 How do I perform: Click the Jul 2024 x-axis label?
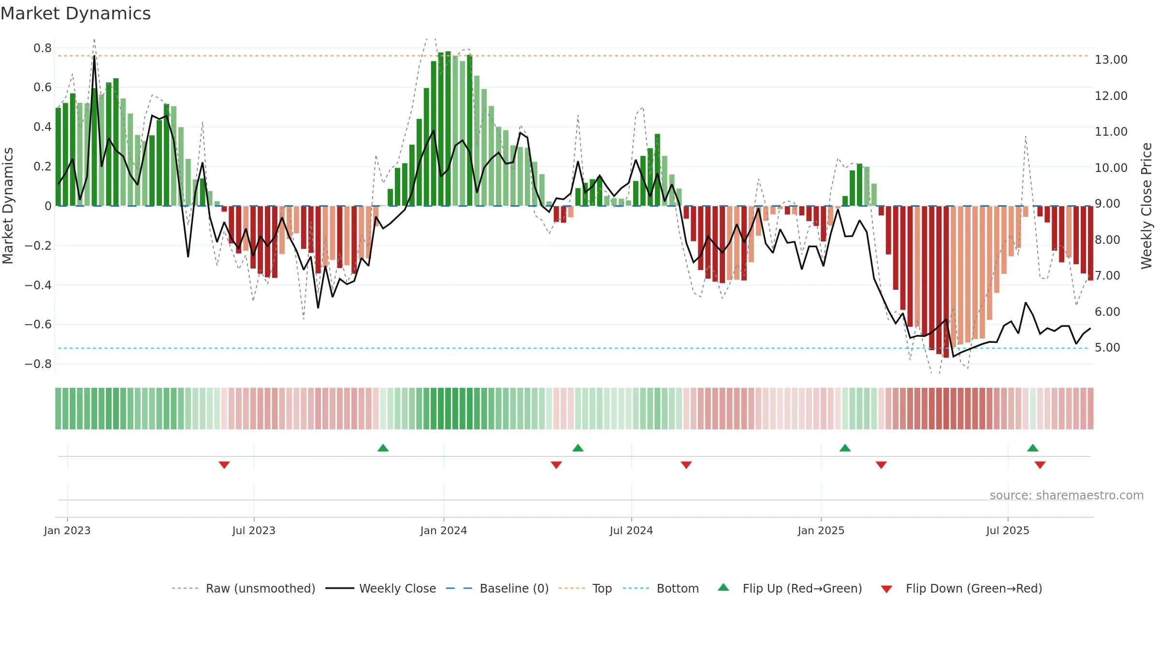[x=631, y=531]
